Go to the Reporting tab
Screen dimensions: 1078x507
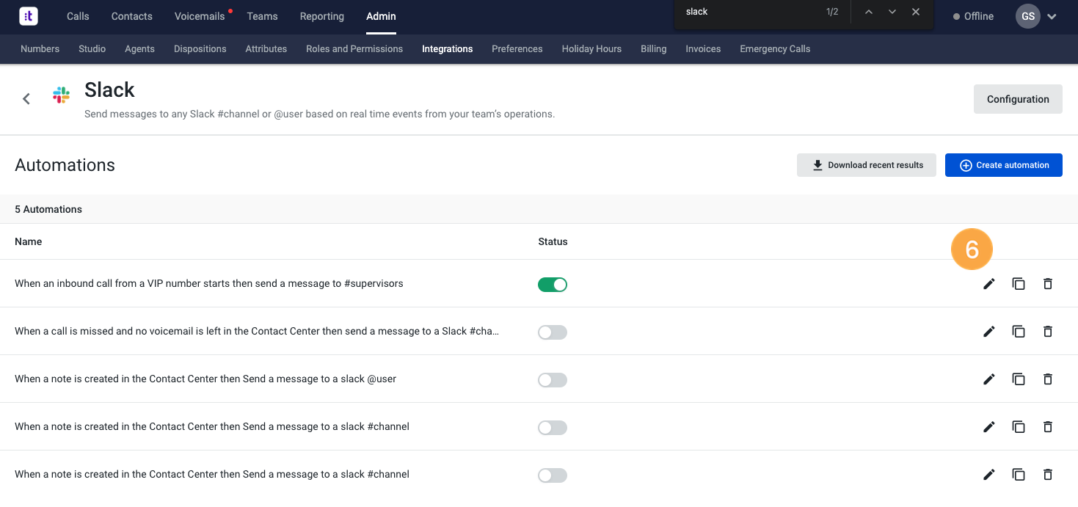[321, 16]
